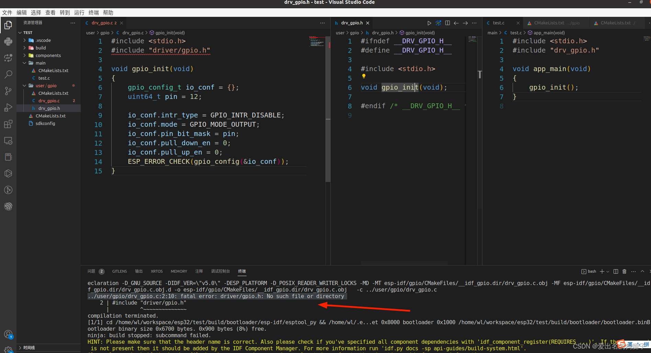This screenshot has width=651, height=353.
Task: Open more actions for drv_gpio.h editor
Action: coord(474,23)
